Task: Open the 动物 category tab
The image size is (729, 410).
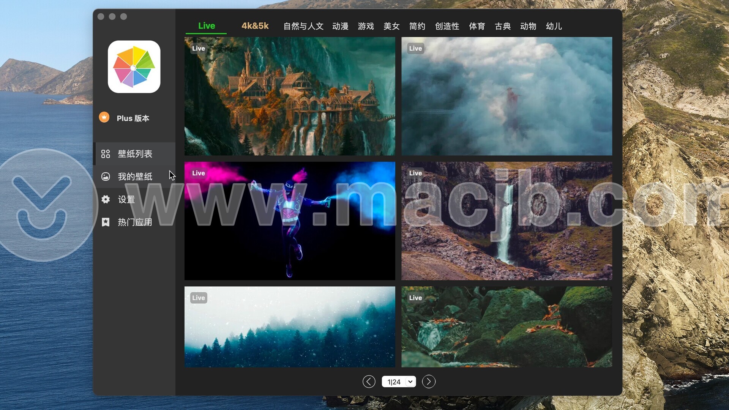Action: click(528, 26)
